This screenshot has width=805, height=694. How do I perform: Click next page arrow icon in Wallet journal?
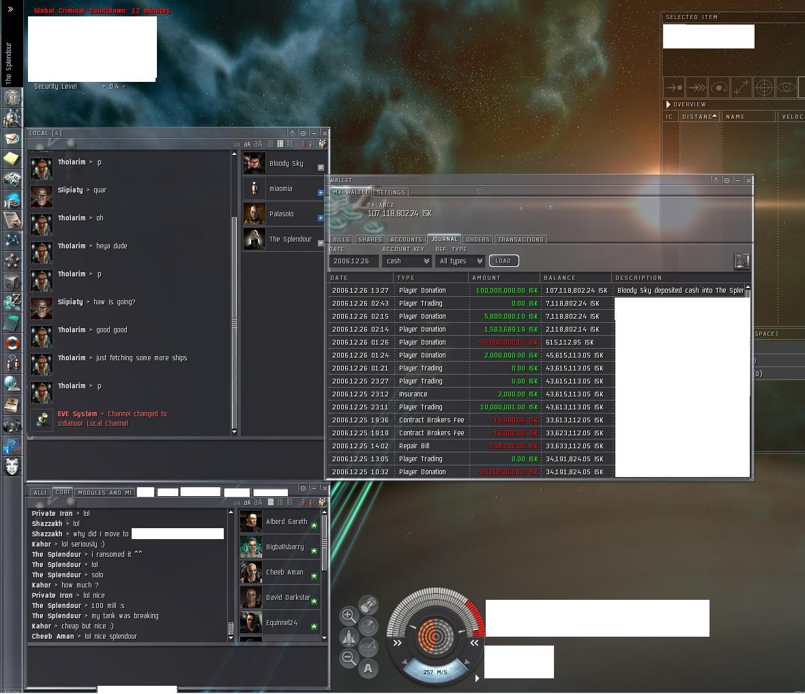(x=742, y=261)
